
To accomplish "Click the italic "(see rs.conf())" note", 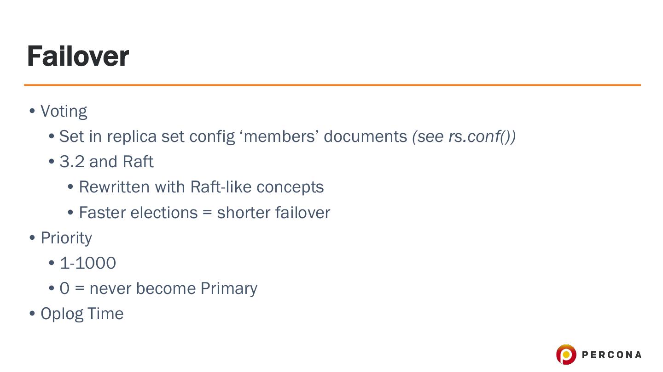I will click(x=464, y=136).
